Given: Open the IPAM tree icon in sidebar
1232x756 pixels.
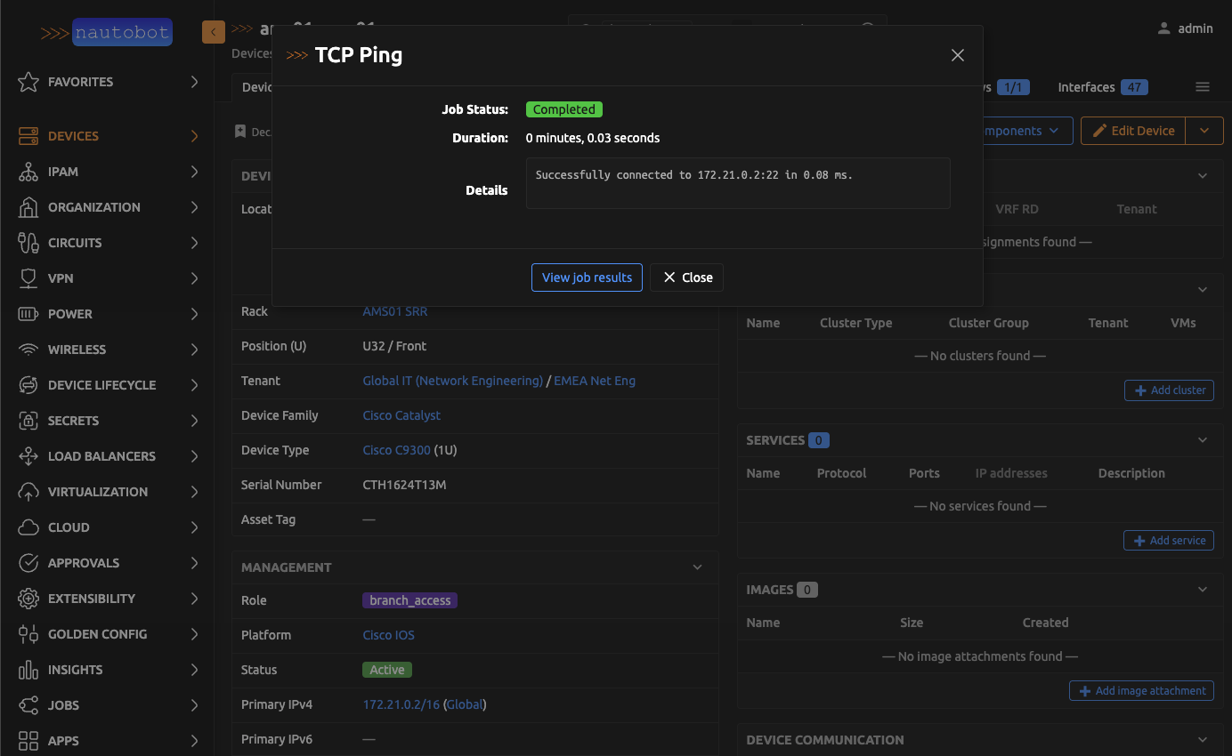Looking at the screenshot, I should (x=28, y=172).
